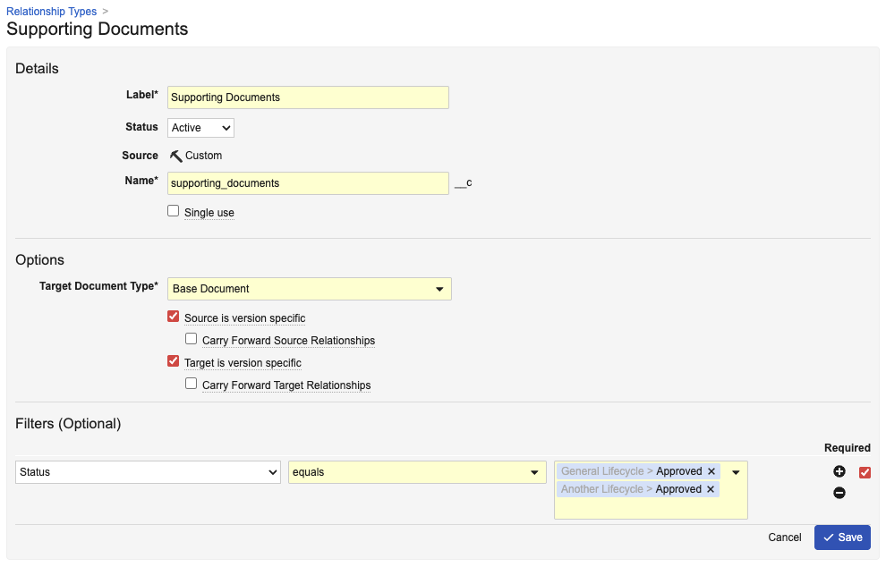Image resolution: width=886 pixels, height=567 pixels.
Task: Expand the filter values dropdown arrow
Action: (x=736, y=472)
